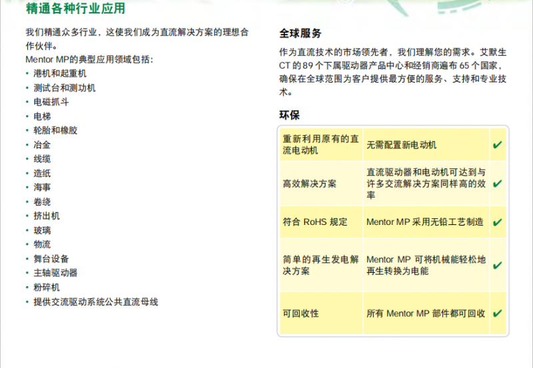Click the green checkmark in the 简单的再生发电解决方案 row
533x368 pixels.
pyautogui.click(x=497, y=265)
